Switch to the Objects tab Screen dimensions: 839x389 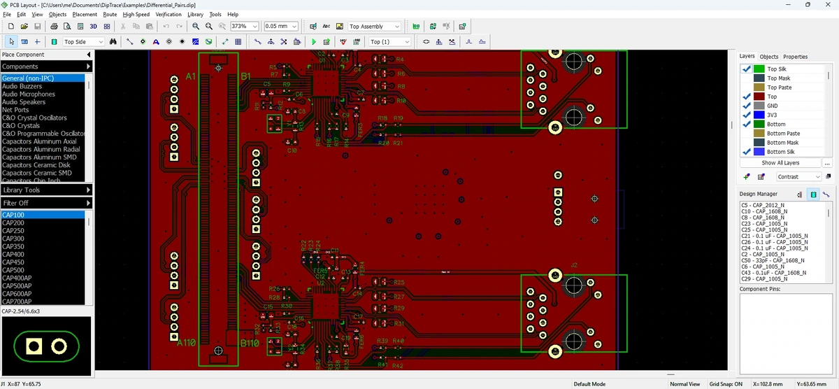(768, 57)
